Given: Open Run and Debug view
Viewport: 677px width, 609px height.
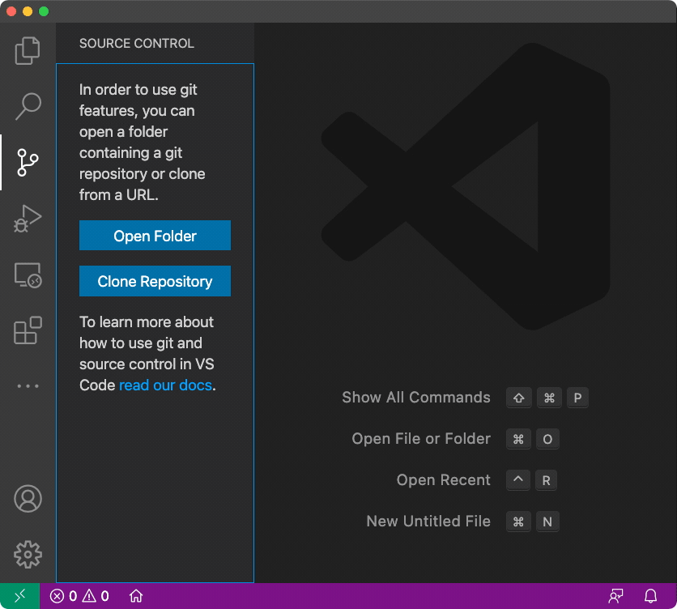Looking at the screenshot, I should pyautogui.click(x=28, y=219).
